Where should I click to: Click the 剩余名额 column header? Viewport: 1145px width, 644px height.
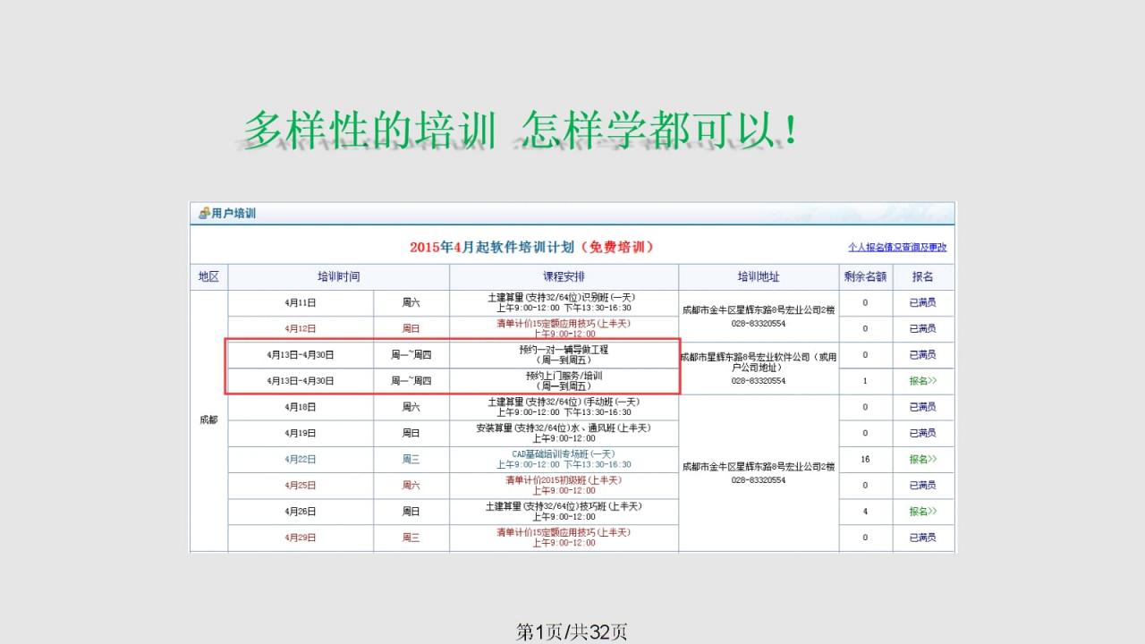click(x=866, y=276)
